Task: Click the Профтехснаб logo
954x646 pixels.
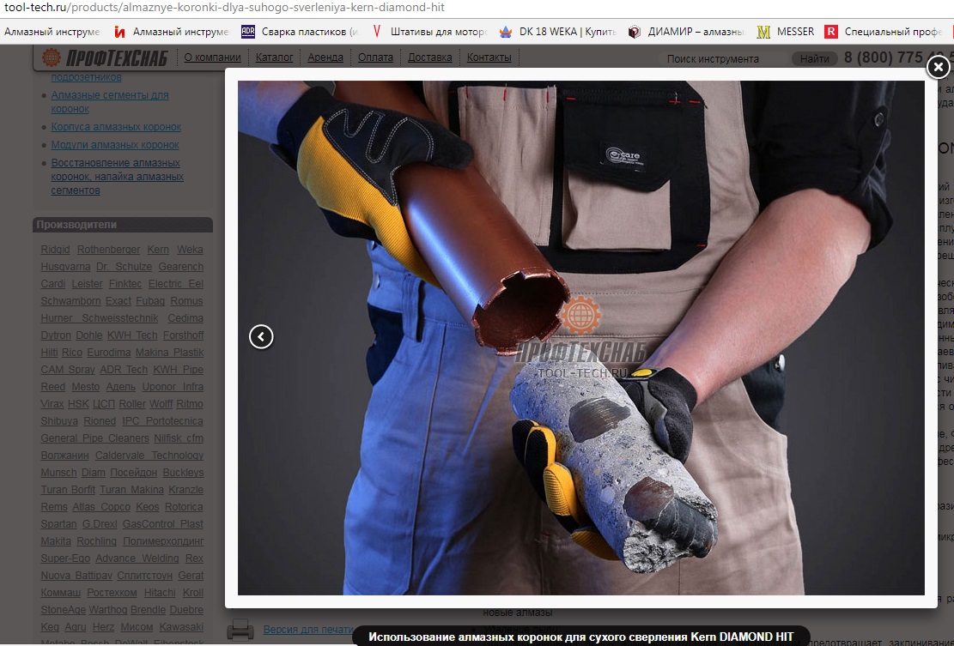Action: click(105, 57)
